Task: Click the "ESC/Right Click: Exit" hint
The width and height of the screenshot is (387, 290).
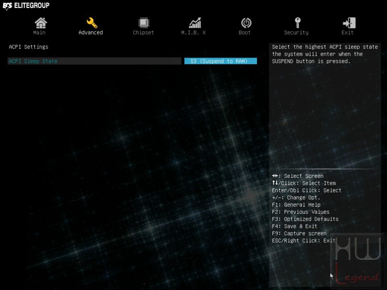Action: [x=304, y=240]
